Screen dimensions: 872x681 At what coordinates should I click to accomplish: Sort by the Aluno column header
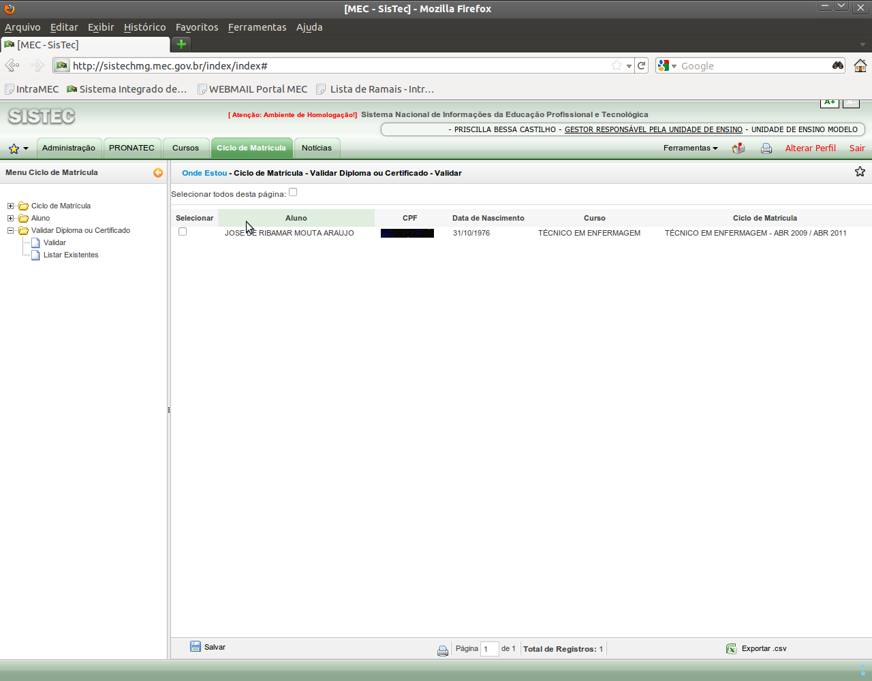[296, 218]
